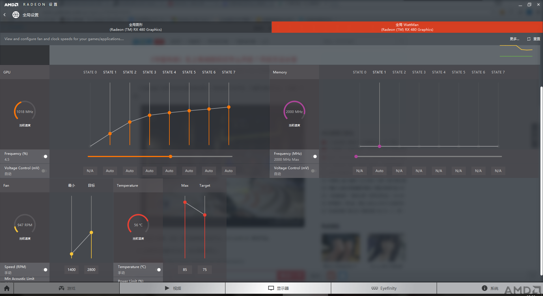Click the 75 target temperature field
The height and width of the screenshot is (296, 543).
pos(205,270)
